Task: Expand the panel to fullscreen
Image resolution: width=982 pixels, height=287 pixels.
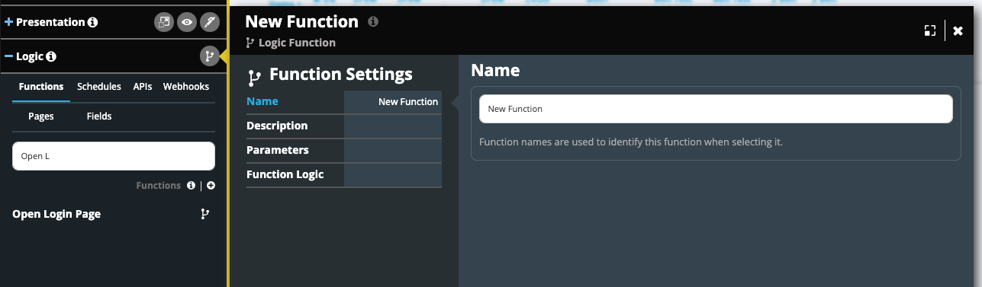Action: (929, 30)
